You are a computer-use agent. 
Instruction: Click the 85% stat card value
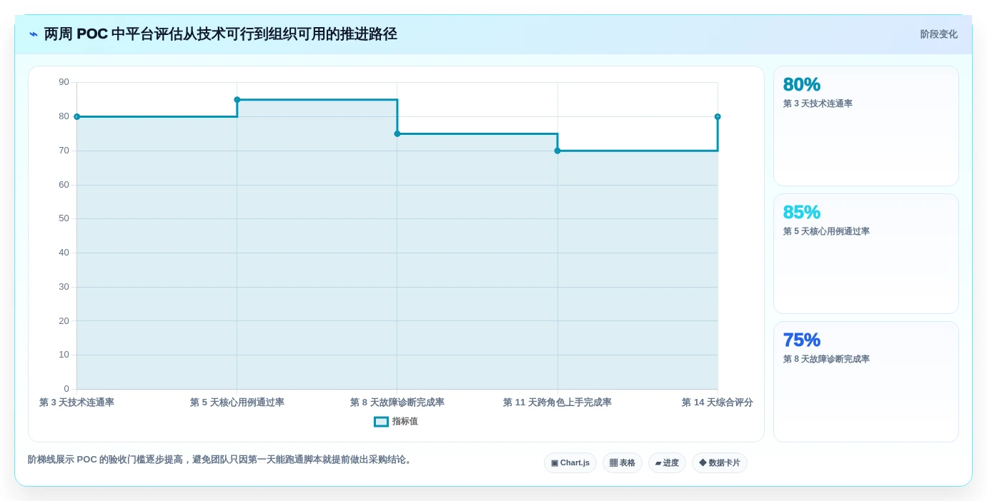click(801, 212)
